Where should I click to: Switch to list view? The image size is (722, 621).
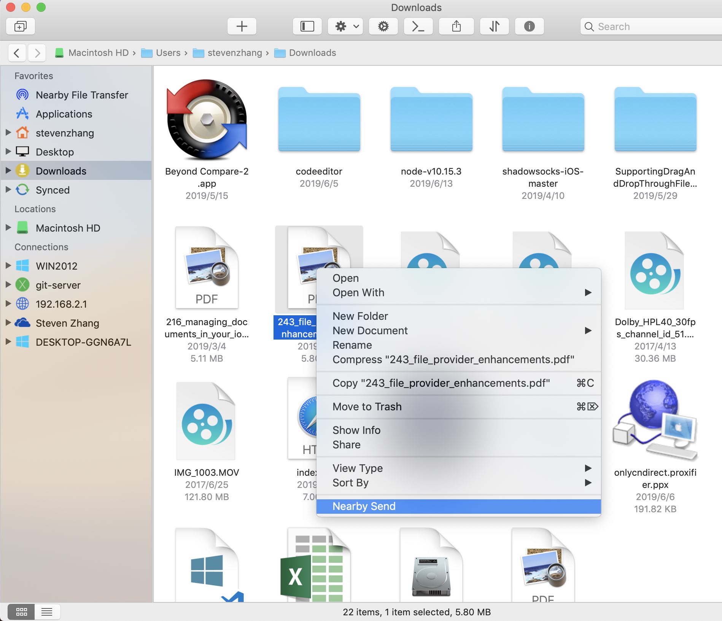point(47,612)
